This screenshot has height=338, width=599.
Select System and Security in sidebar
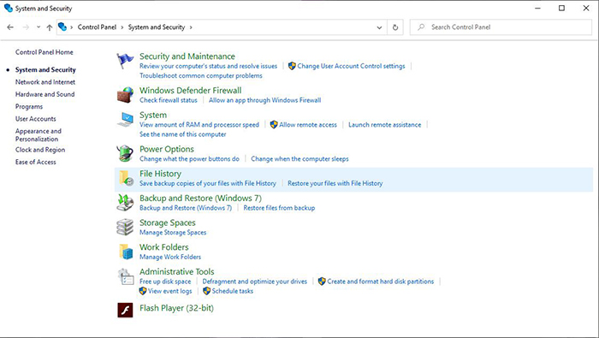coord(45,70)
